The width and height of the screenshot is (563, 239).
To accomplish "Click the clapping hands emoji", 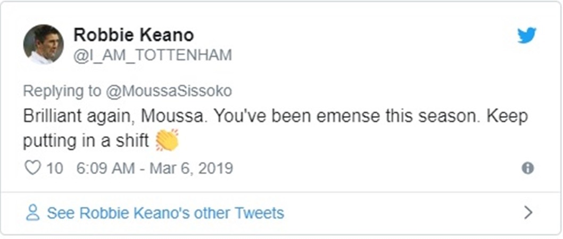I will 167,140.
